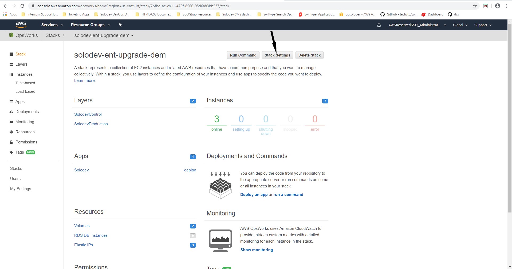The image size is (512, 269).
Task: Open Deployments in the sidebar
Action: pyautogui.click(x=27, y=112)
